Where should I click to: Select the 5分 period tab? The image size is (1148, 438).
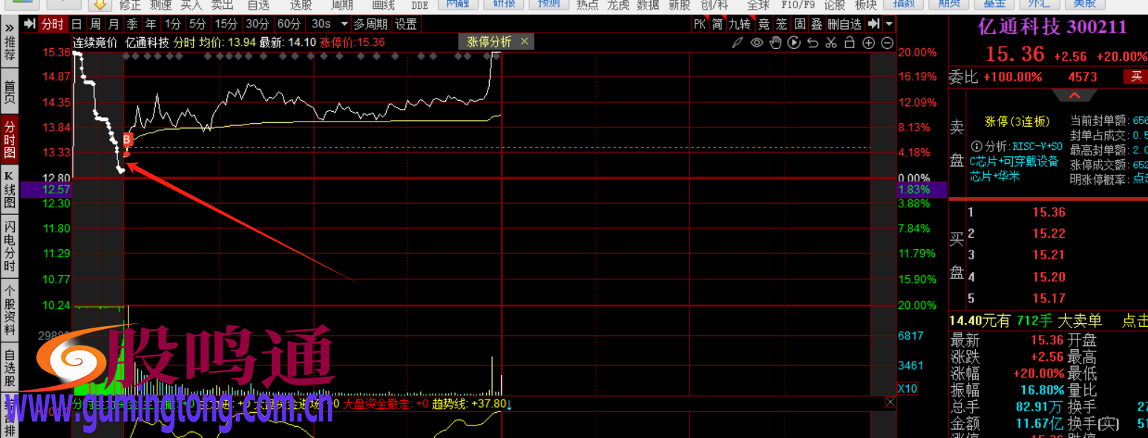pyautogui.click(x=197, y=24)
